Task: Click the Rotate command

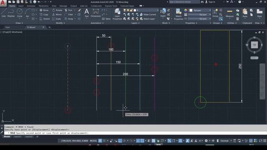Action: (x=57, y=10)
